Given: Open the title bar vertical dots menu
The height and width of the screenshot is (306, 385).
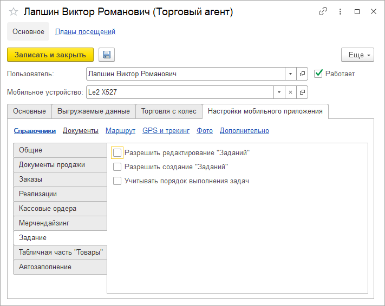Looking at the screenshot, I should point(340,11).
